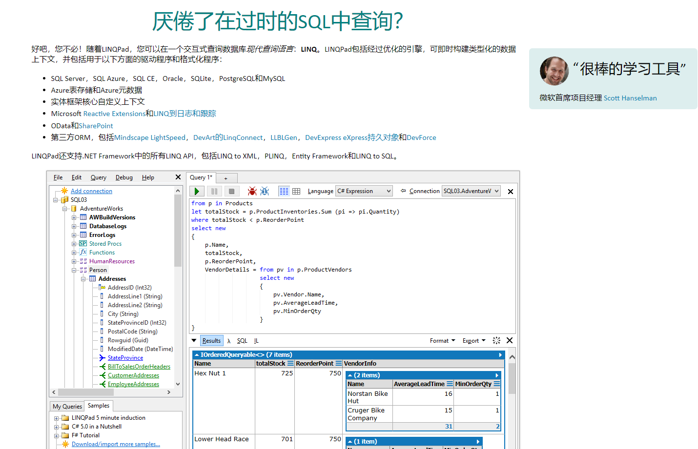The image size is (698, 449).
Task: Click the blue StateProvince relationship arrow icon
Action: [x=103, y=357]
